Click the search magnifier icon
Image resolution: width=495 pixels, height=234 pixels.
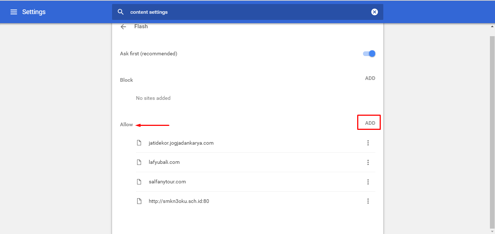click(121, 12)
